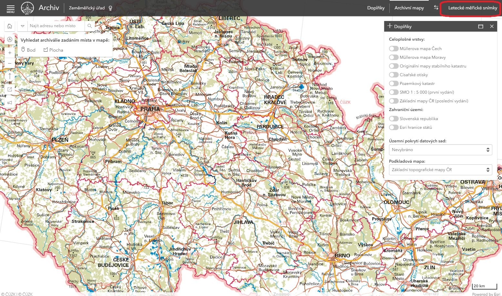Select the Plocha area search tool

coord(53,50)
